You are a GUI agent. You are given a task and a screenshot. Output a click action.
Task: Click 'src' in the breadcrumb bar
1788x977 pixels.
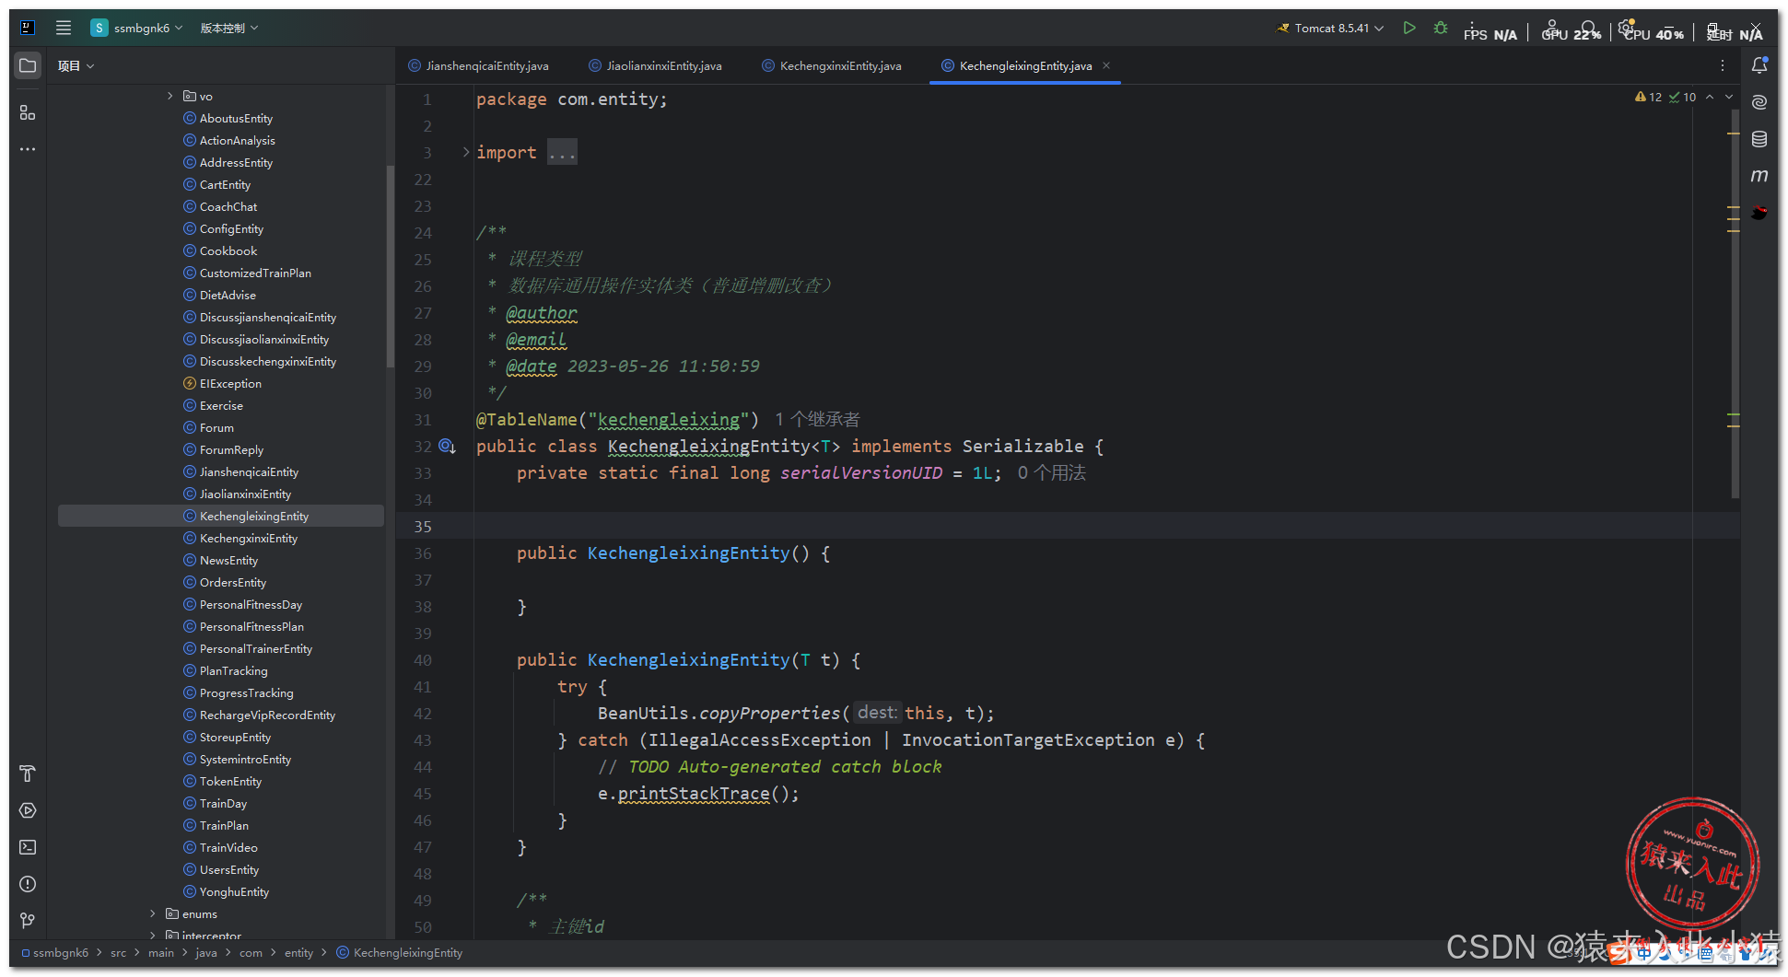(118, 953)
